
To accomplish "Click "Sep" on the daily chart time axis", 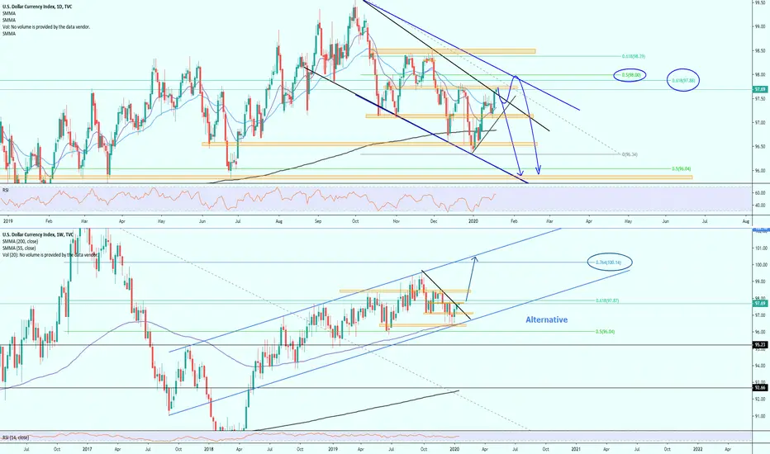I will point(318,221).
